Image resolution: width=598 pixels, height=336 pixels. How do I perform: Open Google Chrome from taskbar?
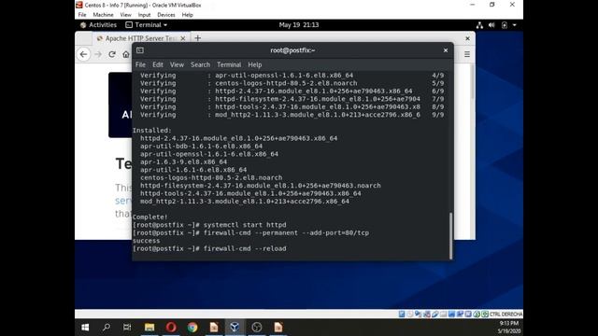click(x=192, y=328)
